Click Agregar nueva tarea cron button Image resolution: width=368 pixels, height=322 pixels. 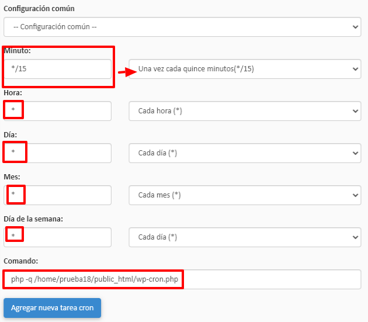(53, 308)
